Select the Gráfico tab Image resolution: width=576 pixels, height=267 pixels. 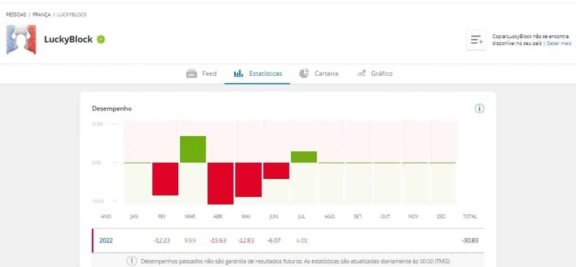381,73
